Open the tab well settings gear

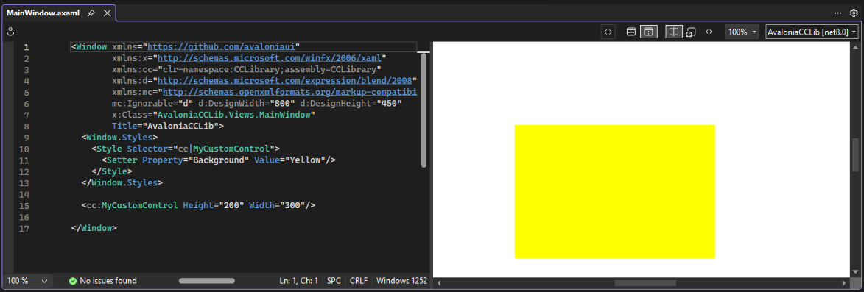click(854, 13)
